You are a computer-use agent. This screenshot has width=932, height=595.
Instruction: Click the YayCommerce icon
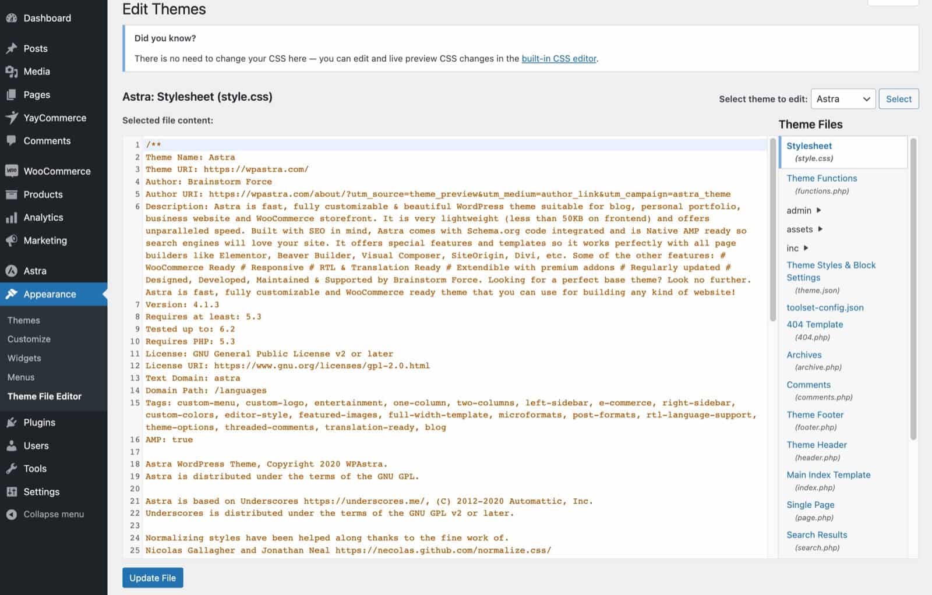12,118
